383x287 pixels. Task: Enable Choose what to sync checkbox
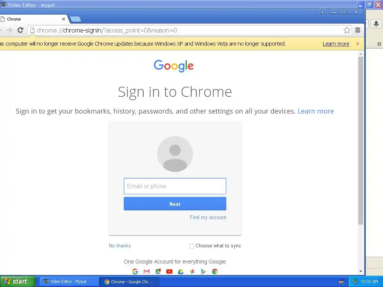192,246
